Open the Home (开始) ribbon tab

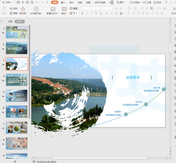point(55,2)
